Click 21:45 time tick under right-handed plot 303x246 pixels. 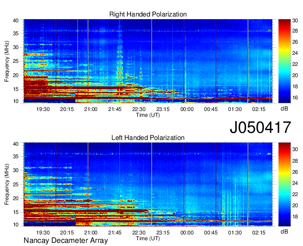[x=115, y=109]
